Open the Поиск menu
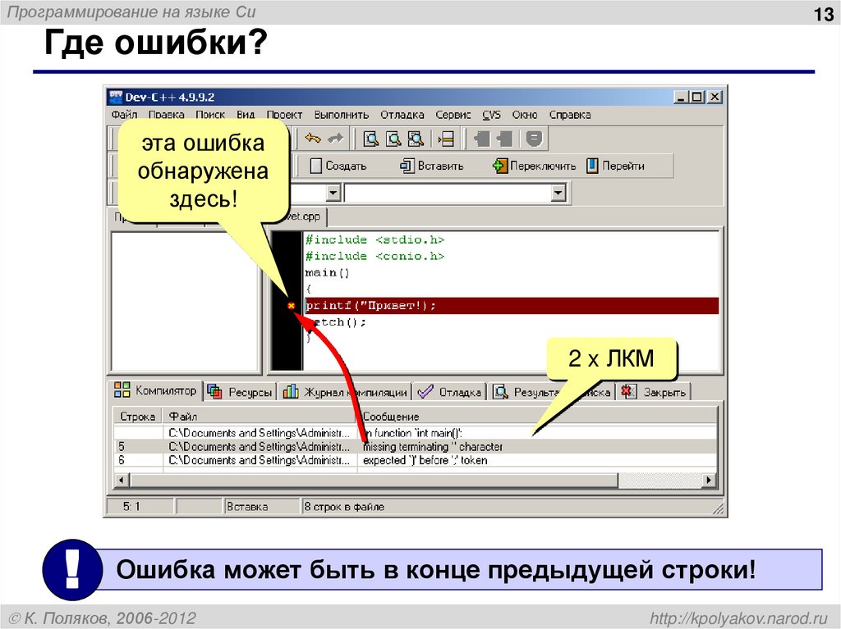Image resolution: width=841 pixels, height=629 pixels. (210, 115)
